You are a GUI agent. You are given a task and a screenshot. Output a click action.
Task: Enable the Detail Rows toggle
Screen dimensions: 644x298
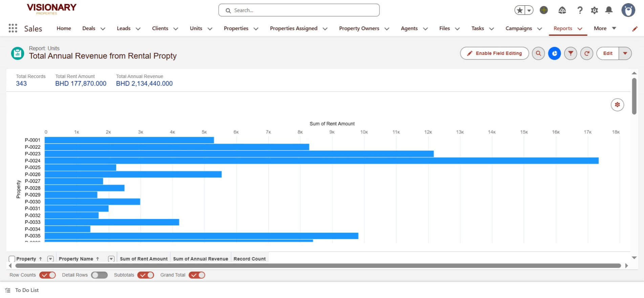(99, 275)
